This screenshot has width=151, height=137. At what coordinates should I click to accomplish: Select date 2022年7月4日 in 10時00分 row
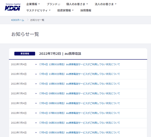[x=19, y=84]
